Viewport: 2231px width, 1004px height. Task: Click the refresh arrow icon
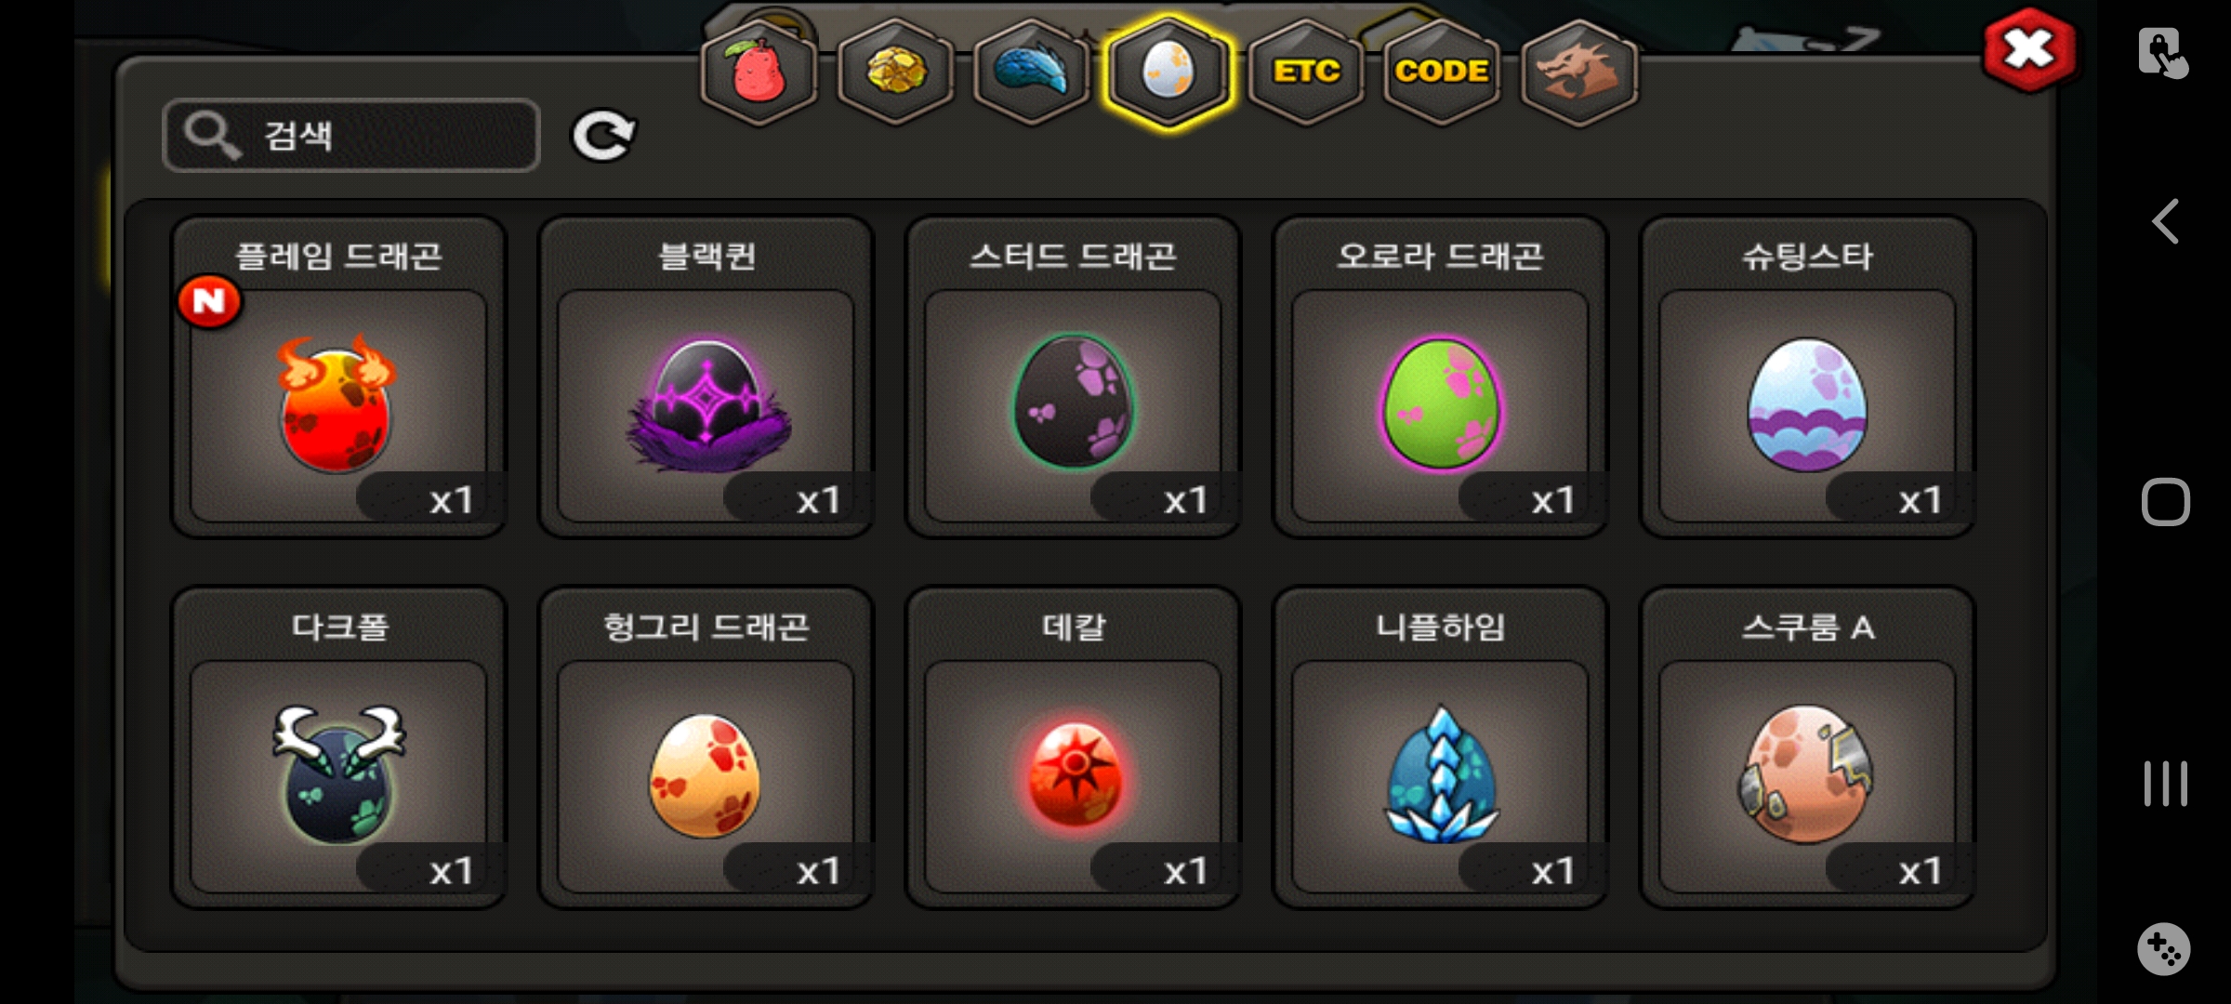[x=603, y=136]
